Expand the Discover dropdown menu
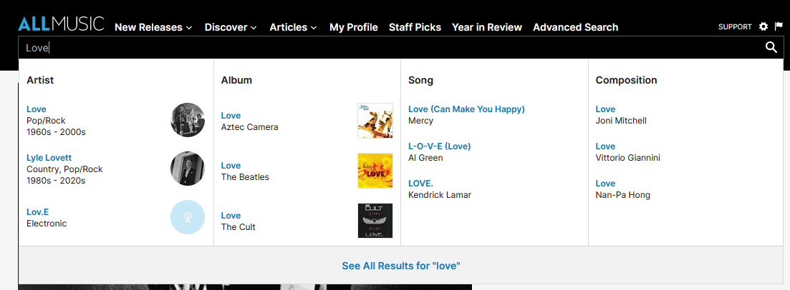The width and height of the screenshot is (790, 290). click(231, 27)
